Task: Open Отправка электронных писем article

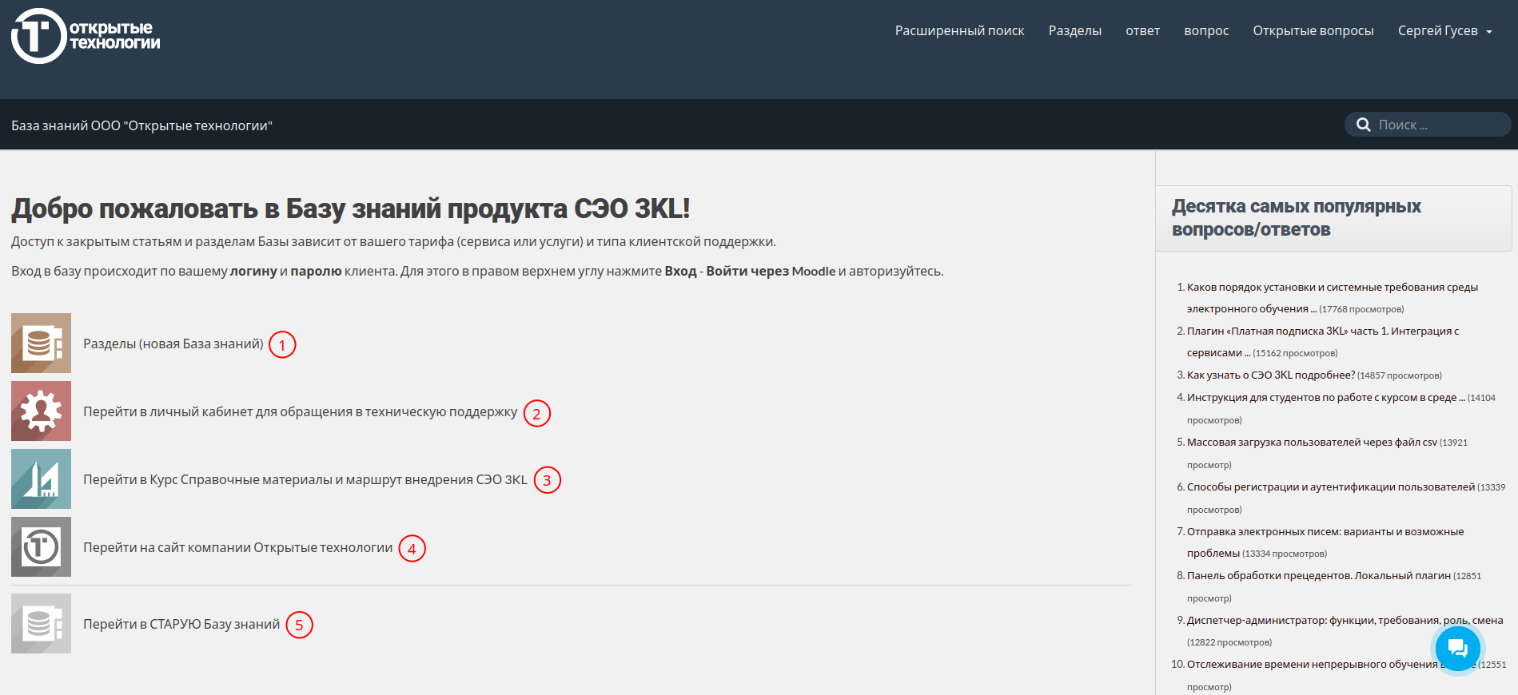Action: coord(1325,542)
